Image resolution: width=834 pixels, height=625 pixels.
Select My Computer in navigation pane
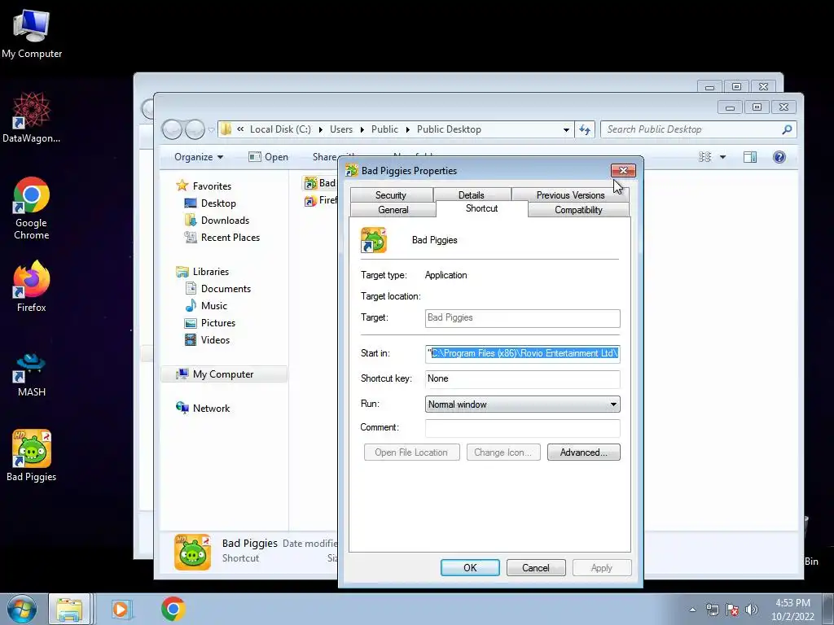point(223,374)
